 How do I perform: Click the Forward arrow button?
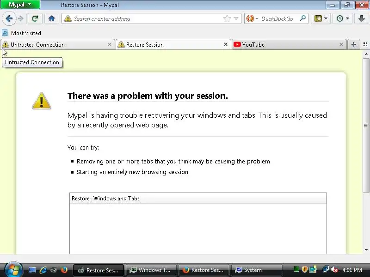click(x=21, y=18)
